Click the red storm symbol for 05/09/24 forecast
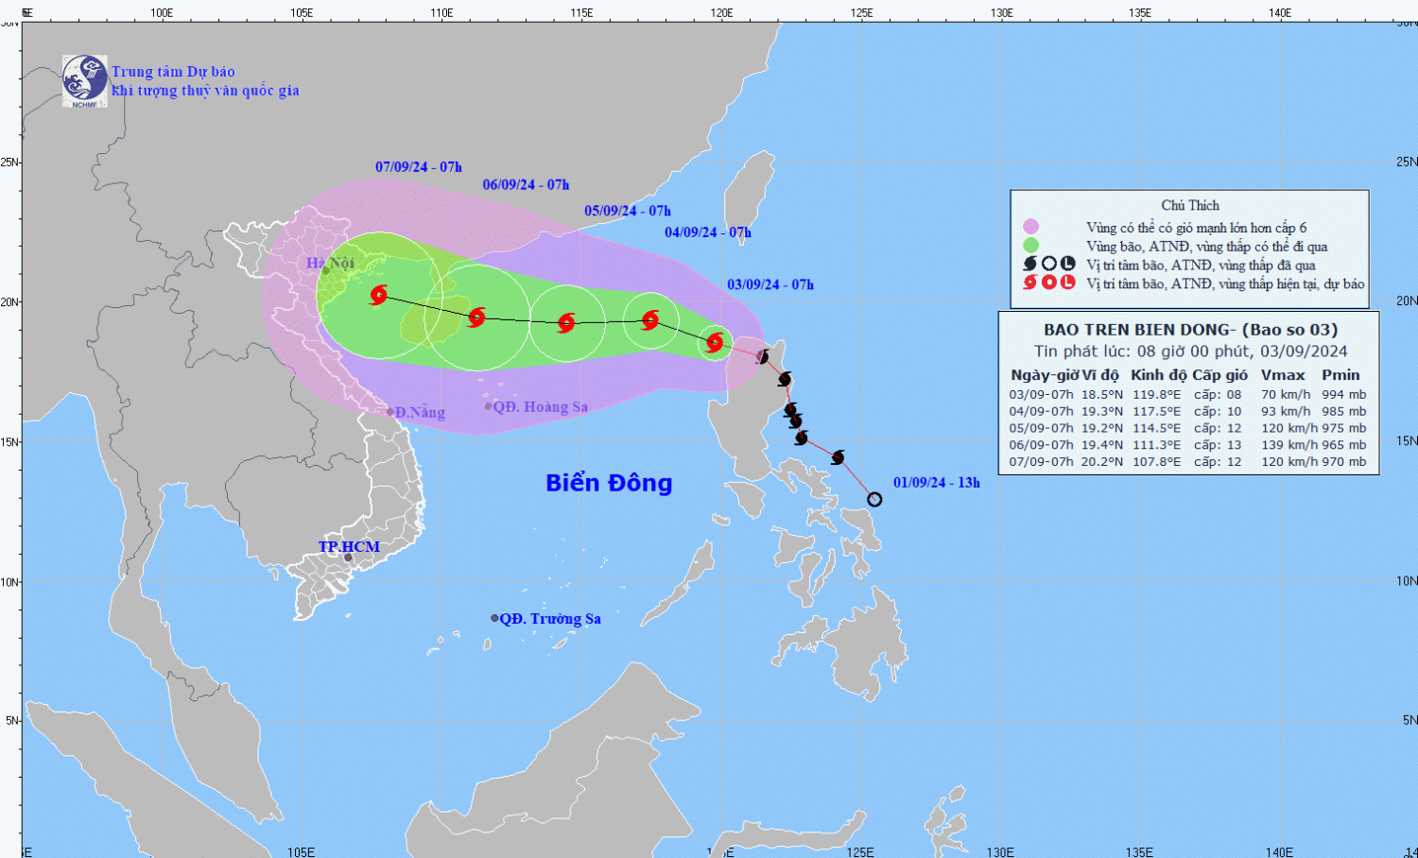 click(x=566, y=323)
